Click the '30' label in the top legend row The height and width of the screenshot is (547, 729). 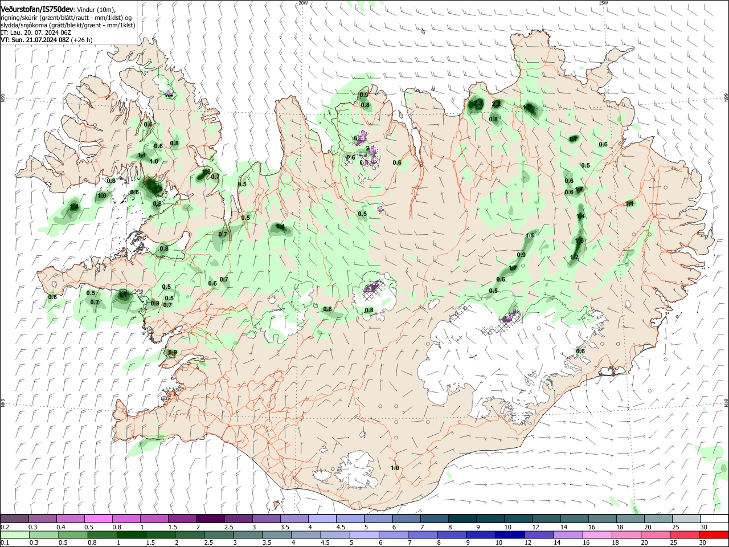pos(703,527)
